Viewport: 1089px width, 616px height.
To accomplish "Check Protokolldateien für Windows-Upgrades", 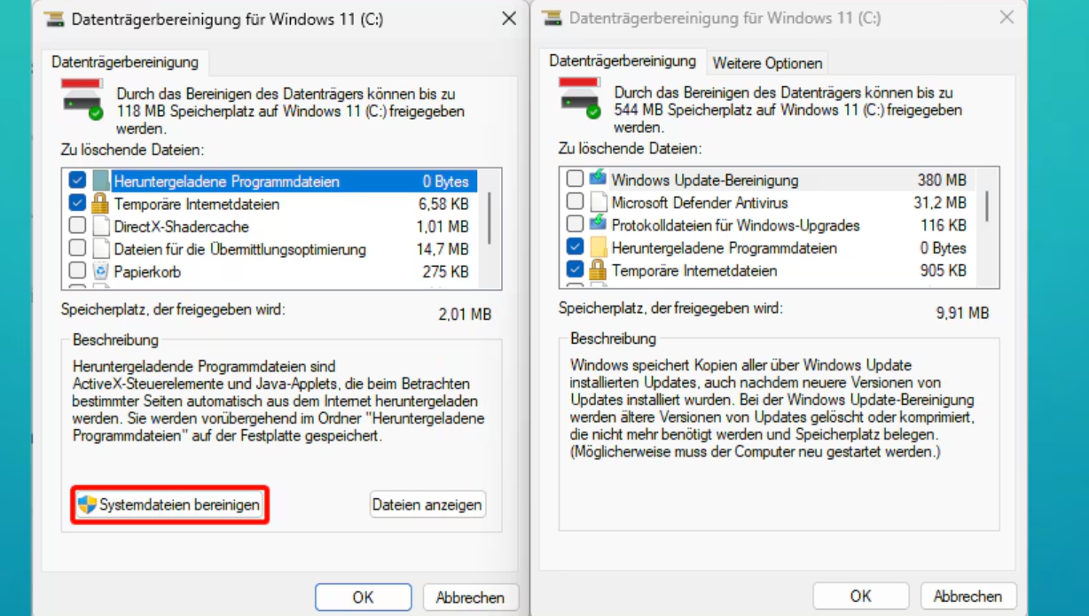I will tap(575, 224).
